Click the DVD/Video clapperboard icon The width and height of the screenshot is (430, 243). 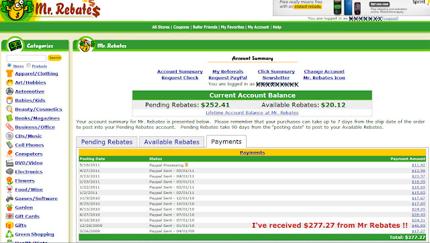pos(9,162)
